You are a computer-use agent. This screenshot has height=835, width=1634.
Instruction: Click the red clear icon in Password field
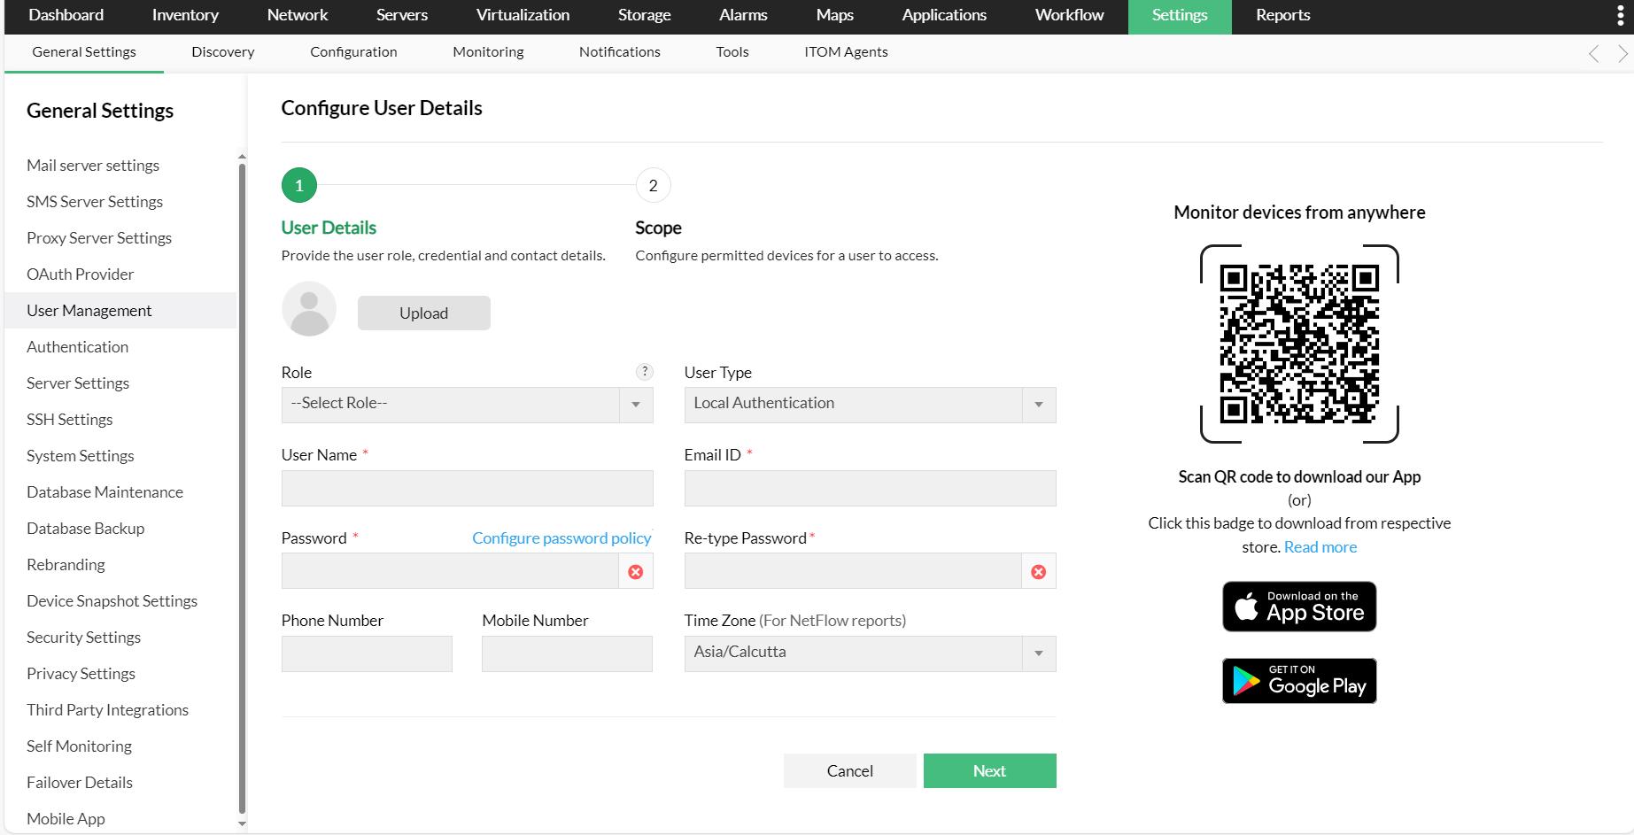[636, 572]
